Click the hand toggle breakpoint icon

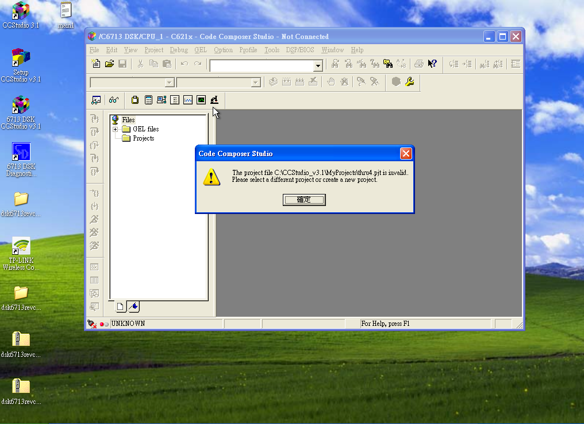coord(331,81)
